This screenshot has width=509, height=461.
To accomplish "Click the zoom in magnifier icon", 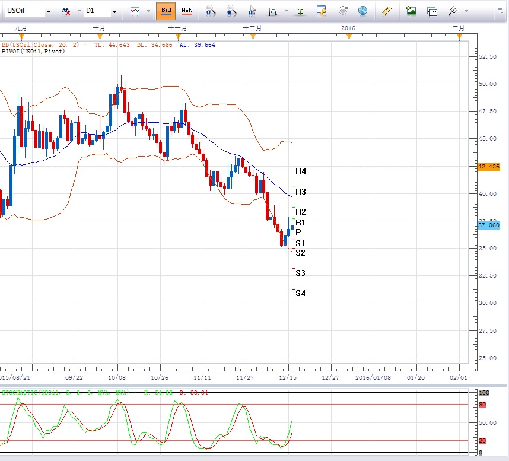I will coord(210,11).
